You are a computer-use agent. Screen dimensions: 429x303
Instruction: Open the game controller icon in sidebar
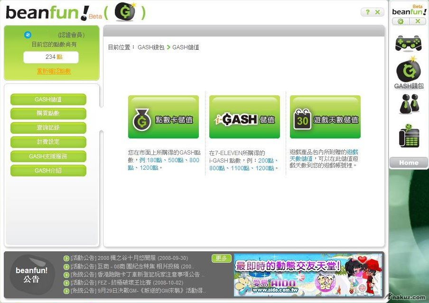coord(408,43)
